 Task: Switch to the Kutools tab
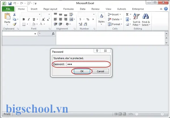(122, 9)
